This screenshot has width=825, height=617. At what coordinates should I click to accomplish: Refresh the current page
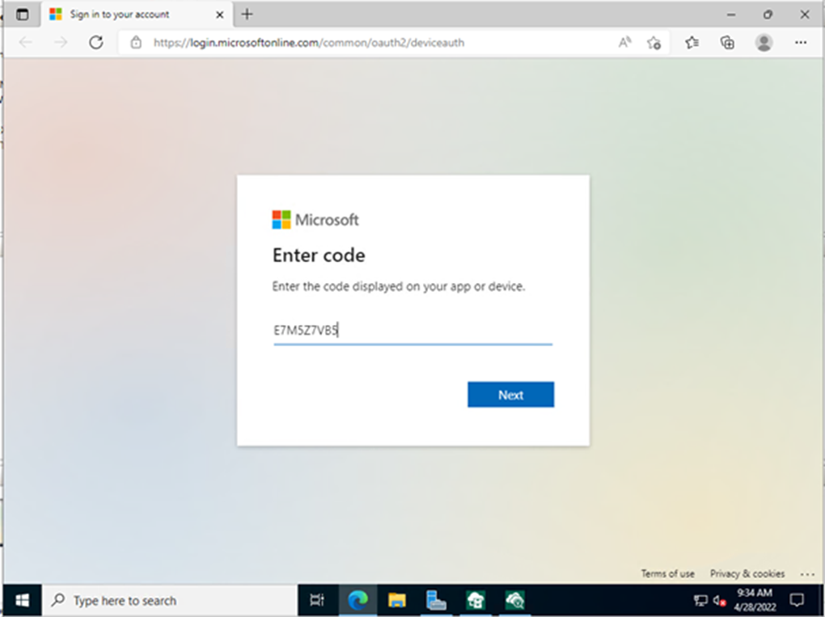tap(96, 43)
